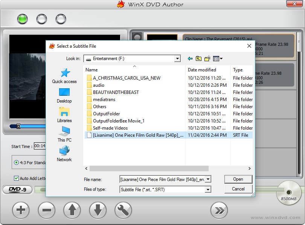The height and width of the screenshot is (225, 305).
Task: Click the green first step indicator
Action: [x=22, y=19]
